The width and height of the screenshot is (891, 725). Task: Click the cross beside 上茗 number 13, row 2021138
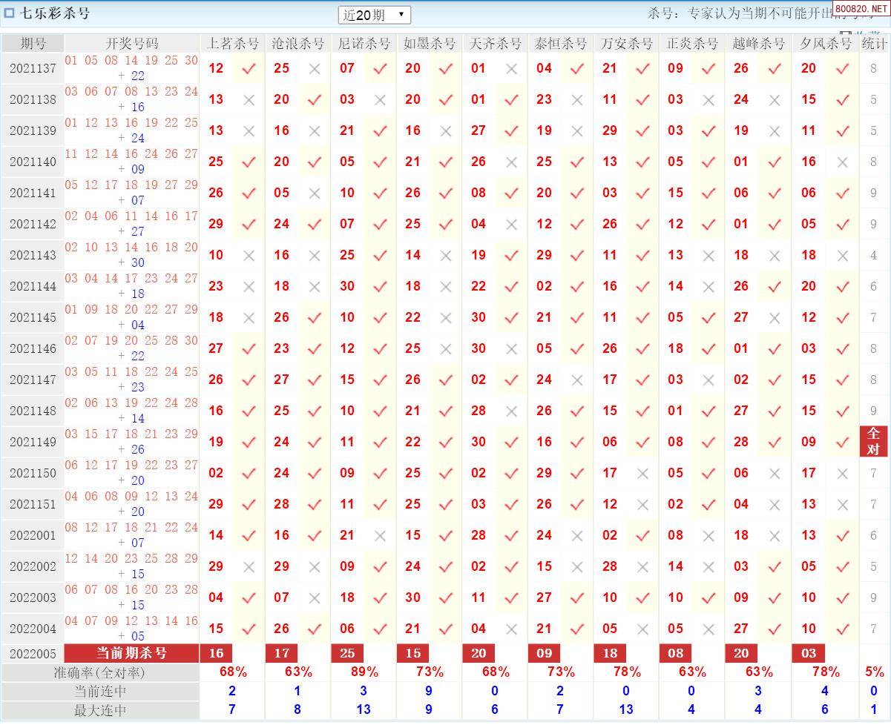click(249, 99)
